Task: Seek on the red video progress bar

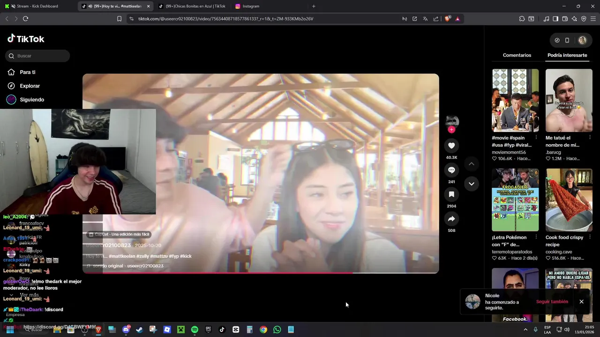Action: (261, 272)
